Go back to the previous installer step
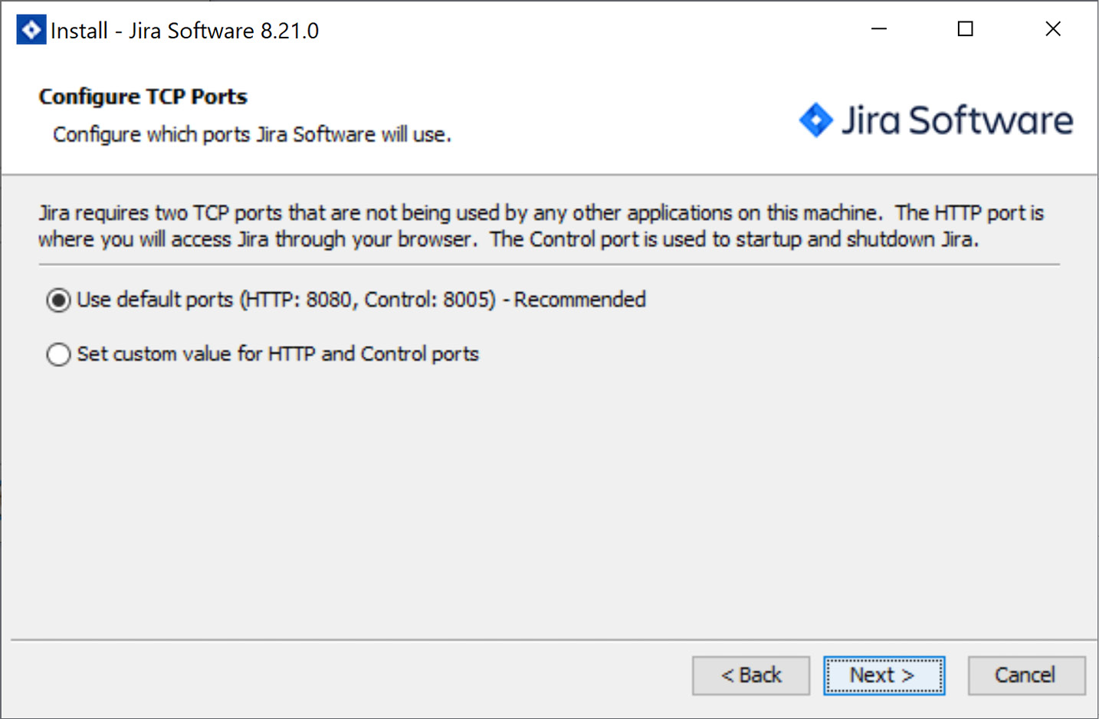 pos(750,675)
